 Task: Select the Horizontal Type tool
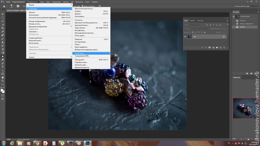coord(3,67)
